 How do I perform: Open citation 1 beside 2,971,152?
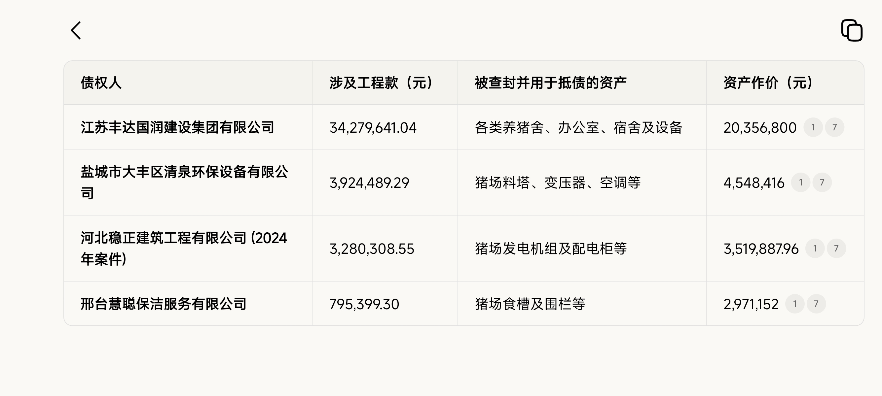click(795, 304)
